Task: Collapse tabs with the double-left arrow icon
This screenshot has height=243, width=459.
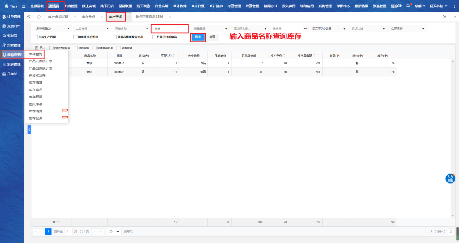Action: [x=28, y=17]
